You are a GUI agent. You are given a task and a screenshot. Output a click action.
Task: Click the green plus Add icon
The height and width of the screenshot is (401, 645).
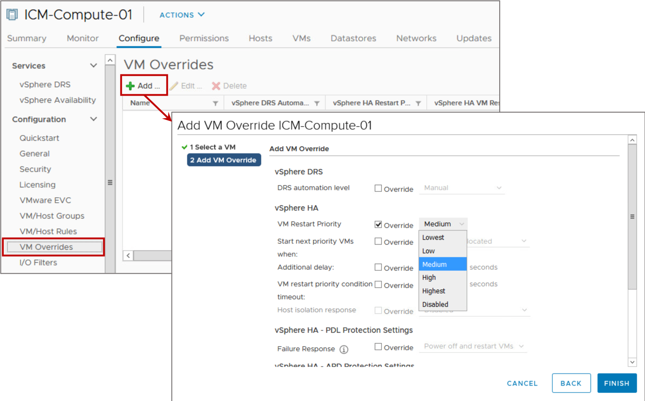[x=130, y=86]
